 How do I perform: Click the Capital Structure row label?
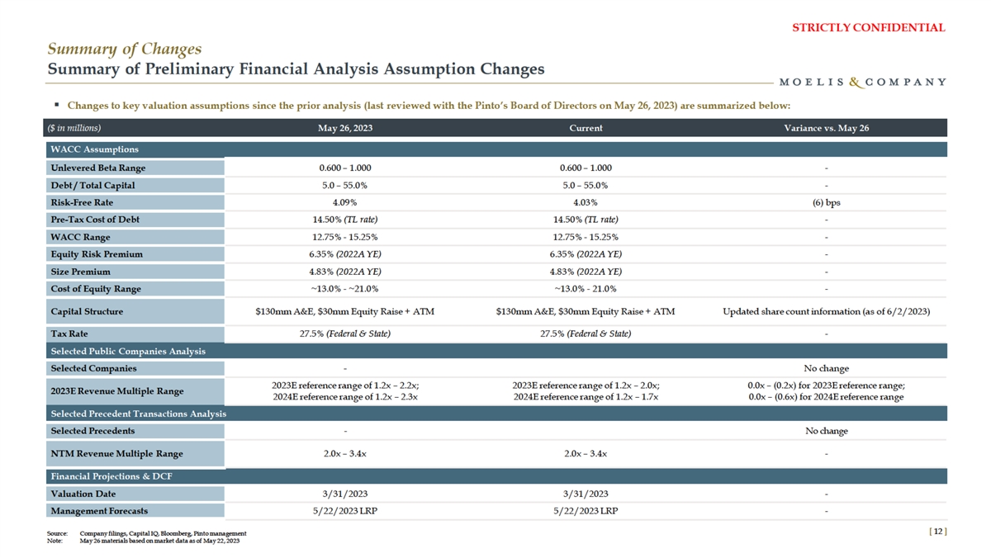87,311
